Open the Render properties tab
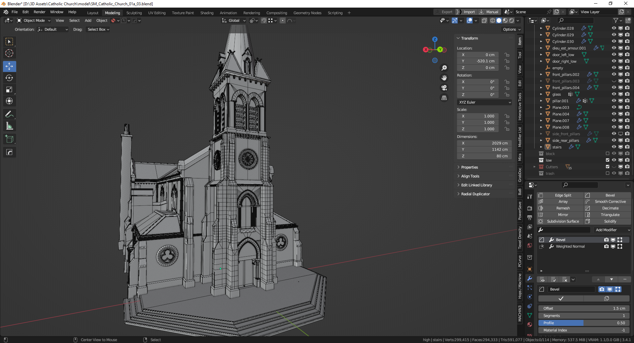This screenshot has width=634, height=343. tap(530, 208)
